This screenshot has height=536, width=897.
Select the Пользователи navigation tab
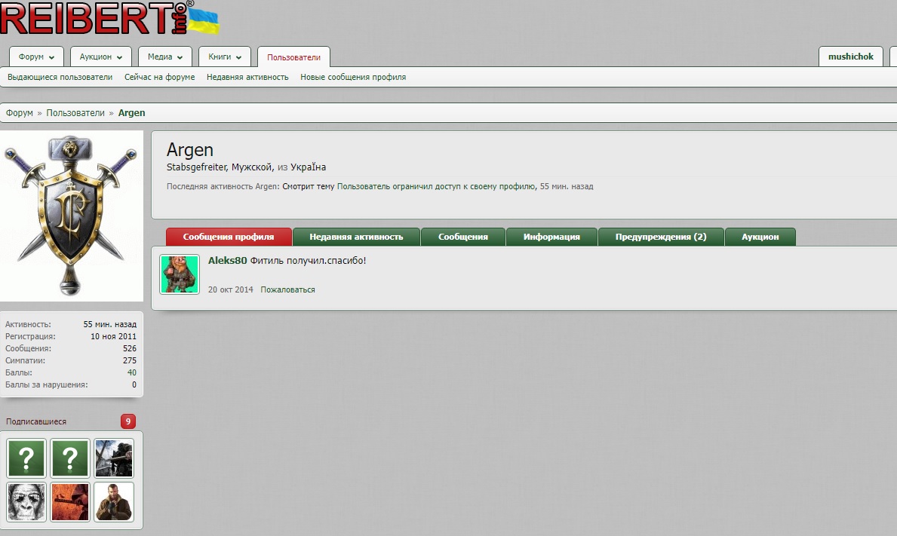[x=293, y=57]
